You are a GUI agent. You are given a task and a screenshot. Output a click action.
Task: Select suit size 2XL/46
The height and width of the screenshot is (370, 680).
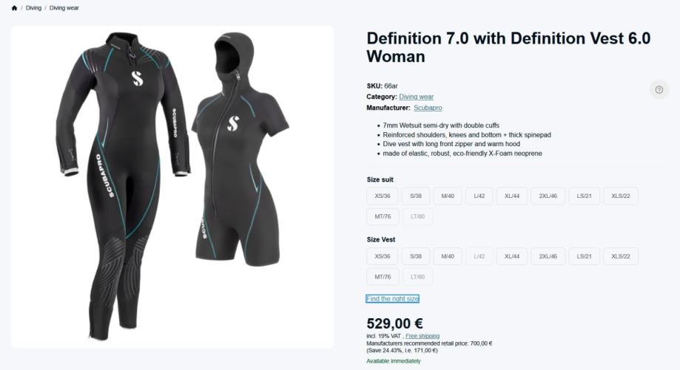pyautogui.click(x=548, y=196)
